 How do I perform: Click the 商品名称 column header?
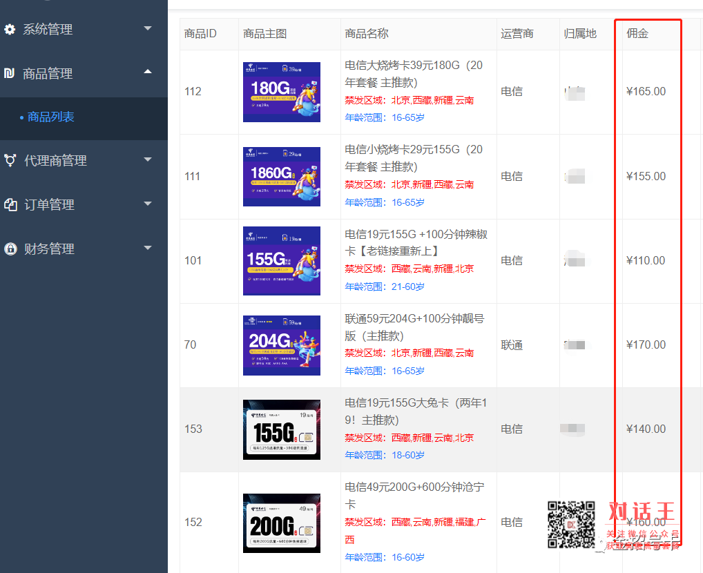click(x=367, y=34)
